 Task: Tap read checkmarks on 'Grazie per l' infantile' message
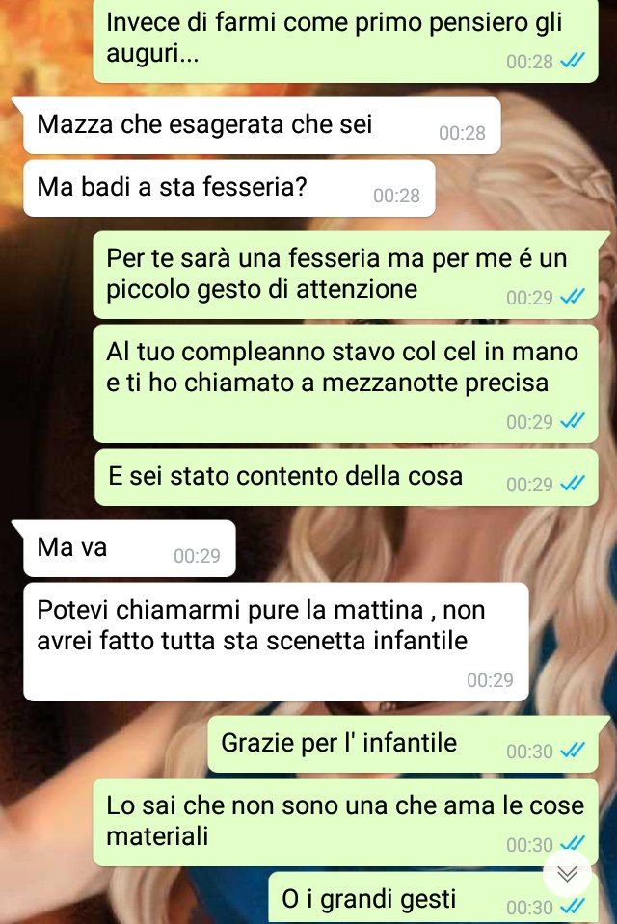[x=572, y=751]
